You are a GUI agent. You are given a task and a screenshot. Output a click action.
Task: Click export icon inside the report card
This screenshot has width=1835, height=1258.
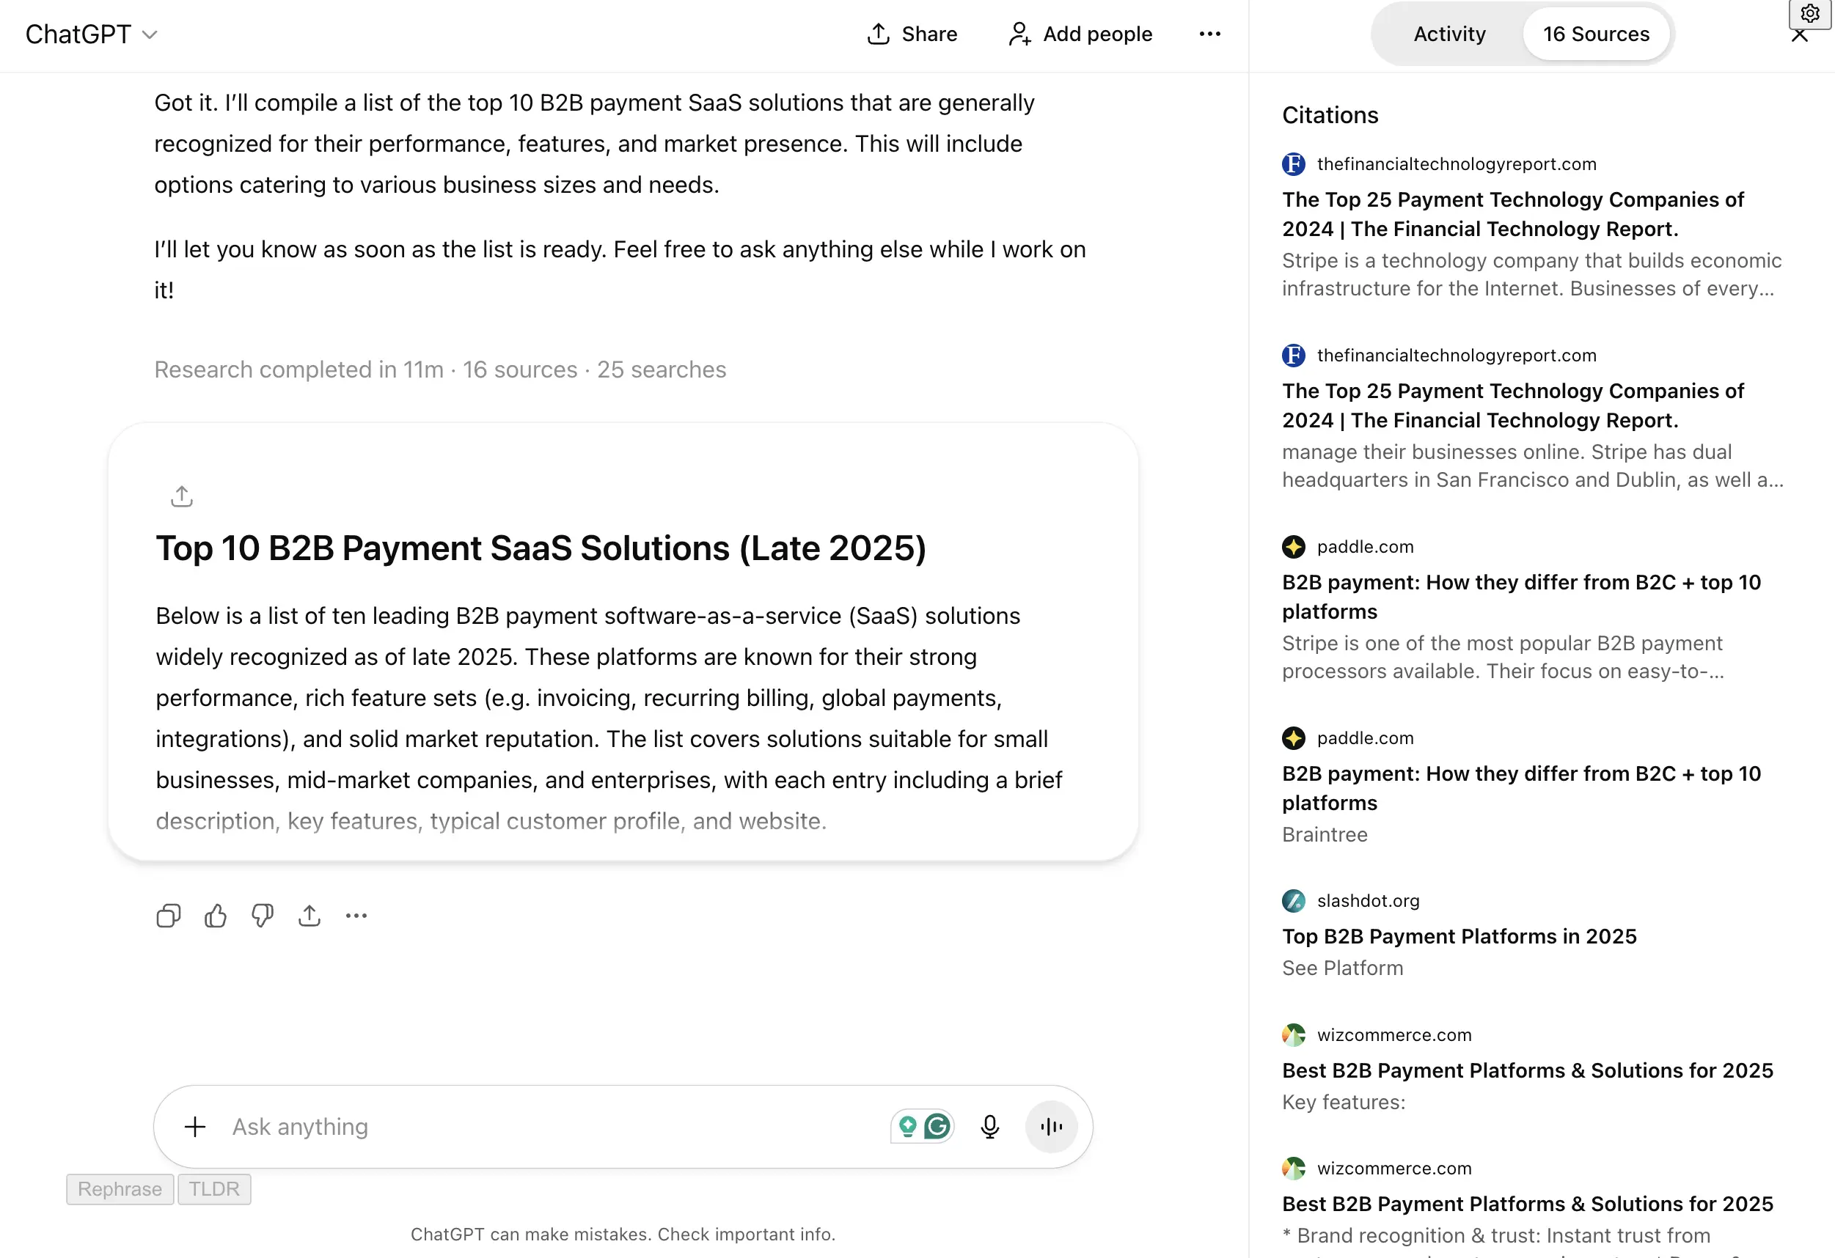click(182, 496)
